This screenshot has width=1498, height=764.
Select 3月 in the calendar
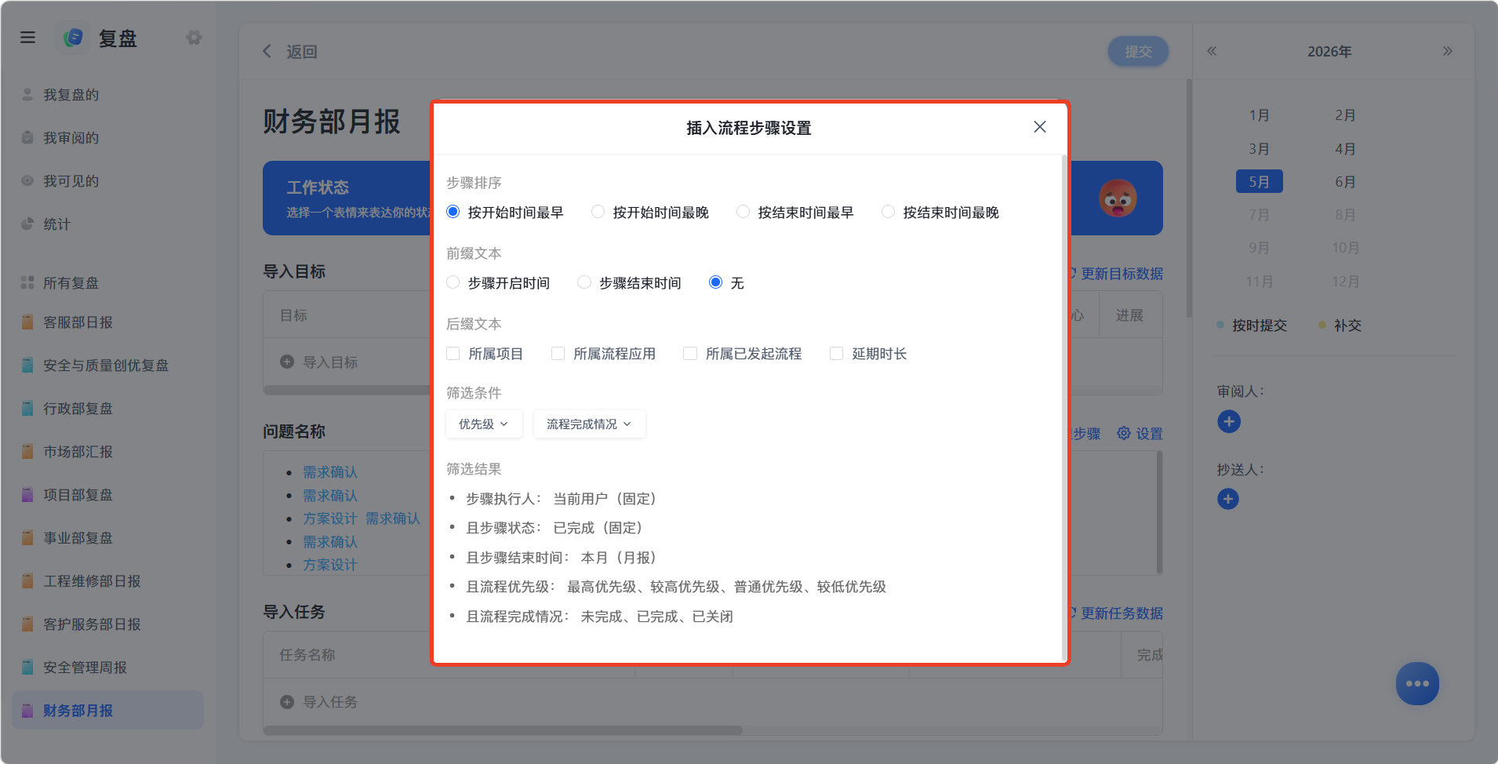pyautogui.click(x=1260, y=149)
